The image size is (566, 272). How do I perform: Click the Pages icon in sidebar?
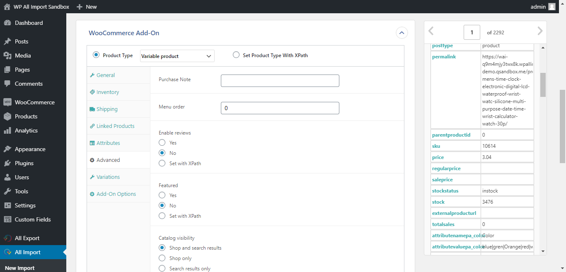[7, 70]
